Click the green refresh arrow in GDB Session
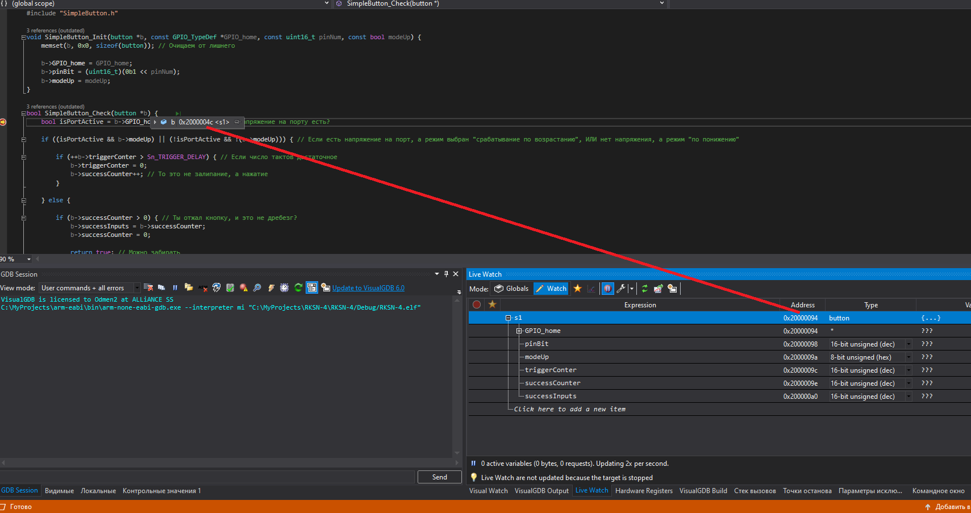Screen dimensions: 971x513 pyautogui.click(x=298, y=288)
